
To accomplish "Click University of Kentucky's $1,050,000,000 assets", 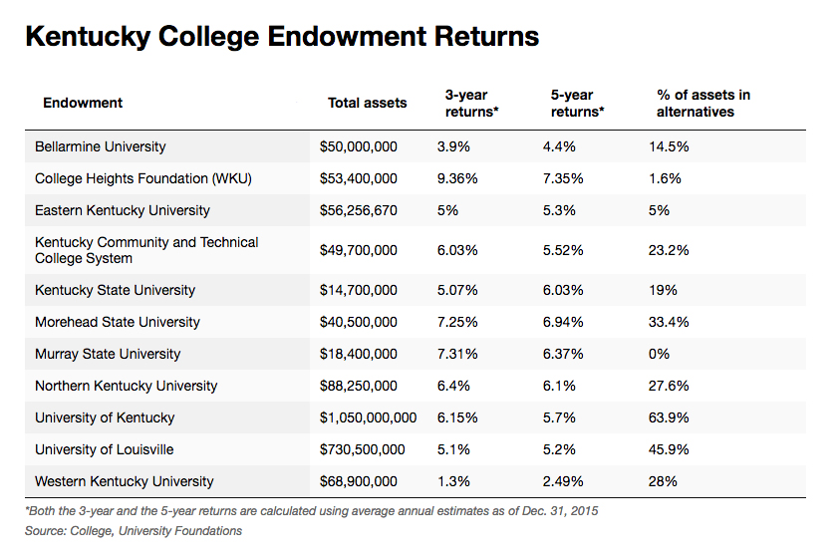I will (368, 418).
